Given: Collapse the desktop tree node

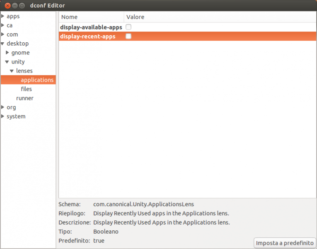Looking at the screenshot, I should [2, 44].
